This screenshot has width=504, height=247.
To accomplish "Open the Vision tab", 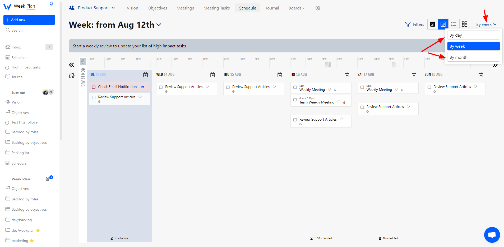I will 132,8.
